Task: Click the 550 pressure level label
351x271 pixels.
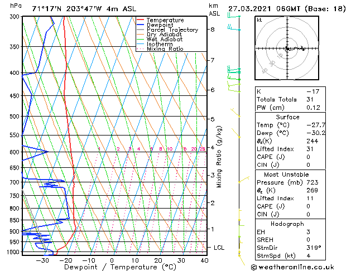Action: 16,135
